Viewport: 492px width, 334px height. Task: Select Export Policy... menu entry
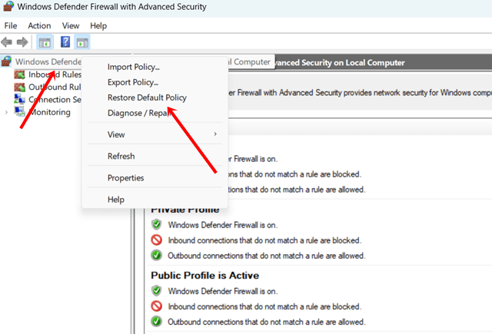[x=133, y=82]
